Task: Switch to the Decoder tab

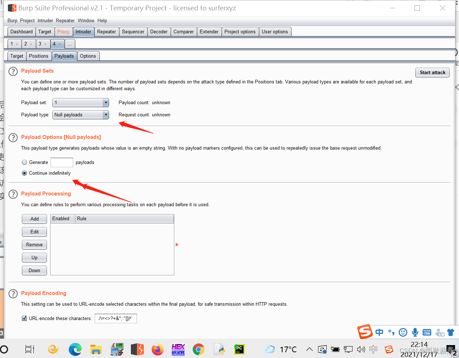Action: [159, 32]
